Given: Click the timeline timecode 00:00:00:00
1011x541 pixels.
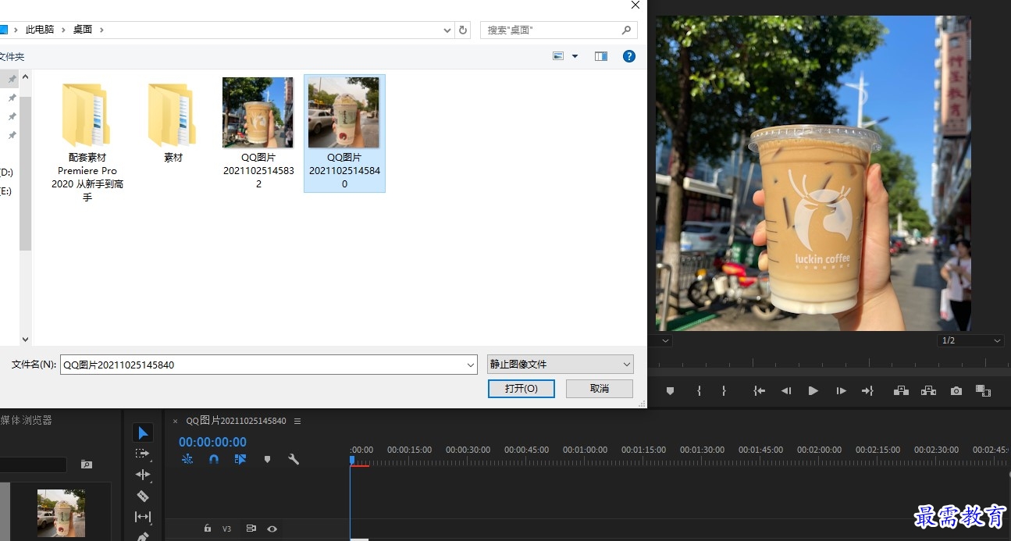Looking at the screenshot, I should point(212,442).
